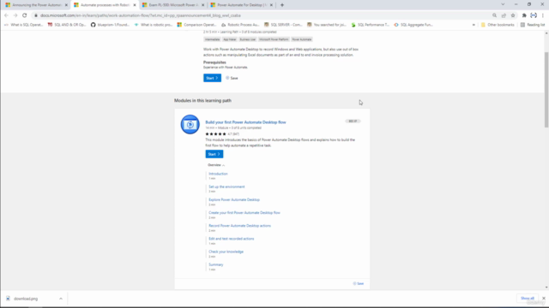This screenshot has width=549, height=308.
Task: Open a new tab with the plus button
Action: (x=282, y=5)
